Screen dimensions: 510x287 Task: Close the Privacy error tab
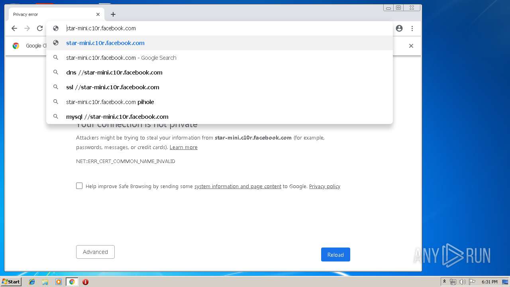(98, 14)
